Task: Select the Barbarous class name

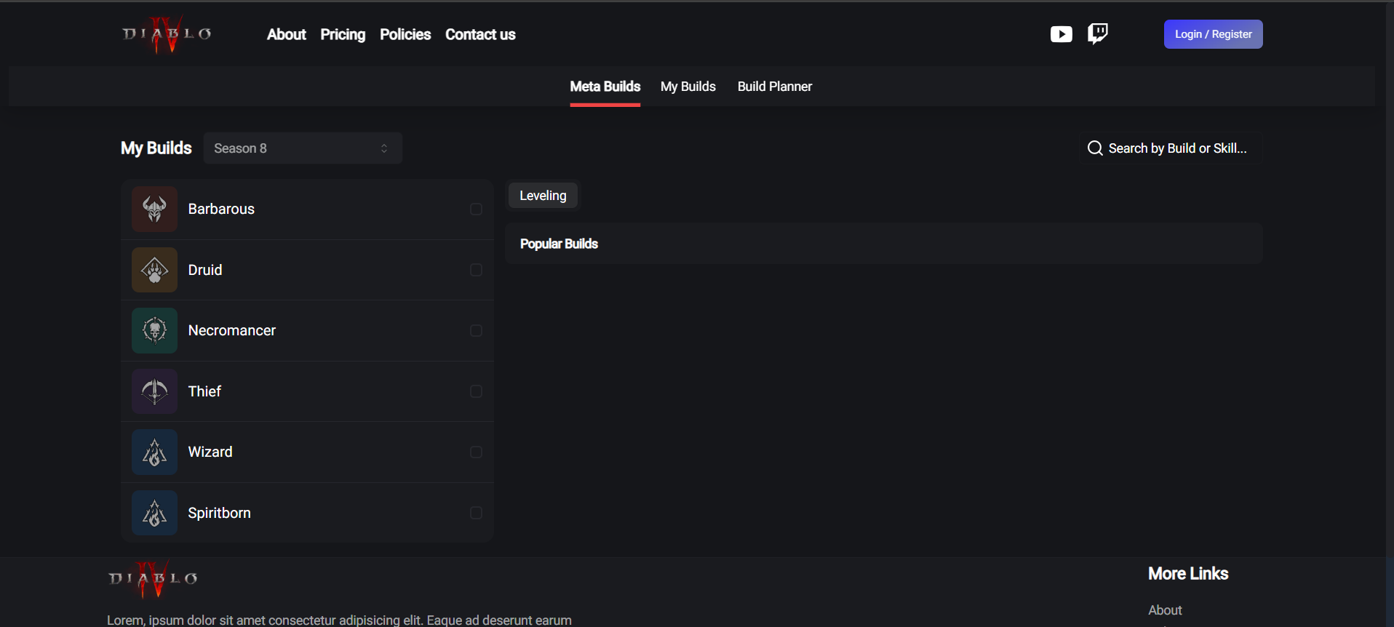Action: (x=221, y=209)
